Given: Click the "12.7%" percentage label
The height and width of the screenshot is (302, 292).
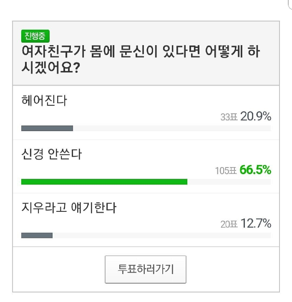Looking at the screenshot, I should [256, 223].
